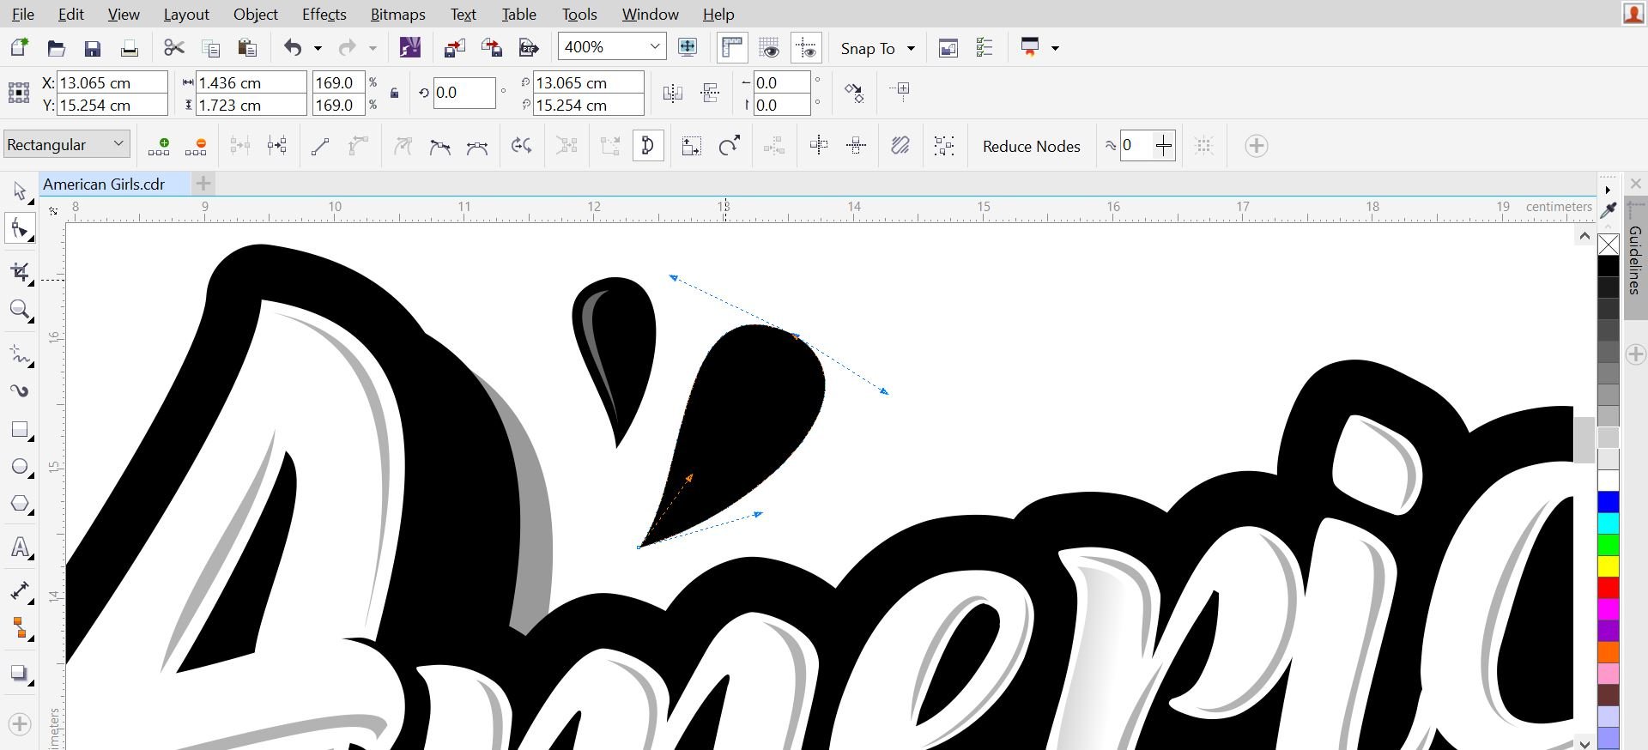Toggle the lock ratio padlock
Image resolution: width=1648 pixels, height=750 pixels.
(394, 93)
